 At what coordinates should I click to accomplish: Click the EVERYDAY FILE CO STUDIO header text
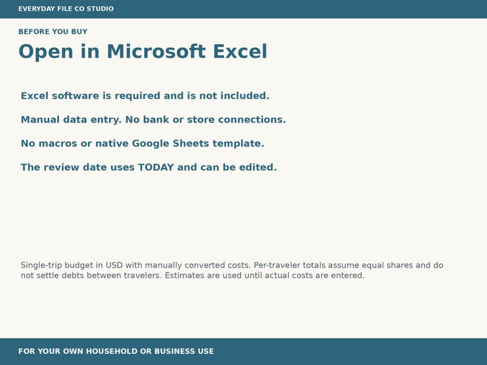pyautogui.click(x=66, y=9)
